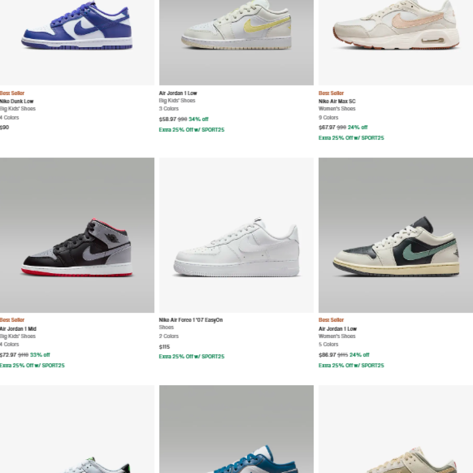Open the tan olive shoe in bottom row
This screenshot has width=473, height=473.
(x=396, y=429)
